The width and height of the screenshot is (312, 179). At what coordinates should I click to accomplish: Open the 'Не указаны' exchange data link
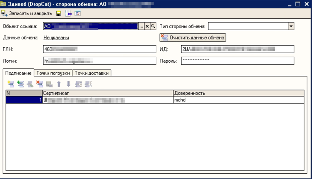pyautogui.click(x=56, y=38)
